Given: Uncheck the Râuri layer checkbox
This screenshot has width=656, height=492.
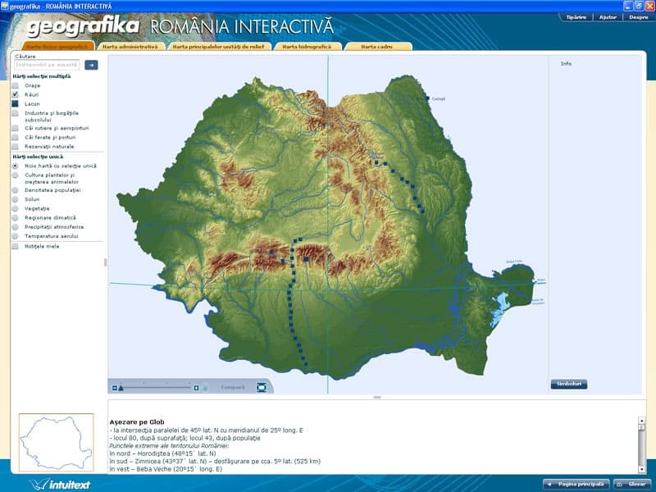Looking at the screenshot, I should pyautogui.click(x=15, y=94).
